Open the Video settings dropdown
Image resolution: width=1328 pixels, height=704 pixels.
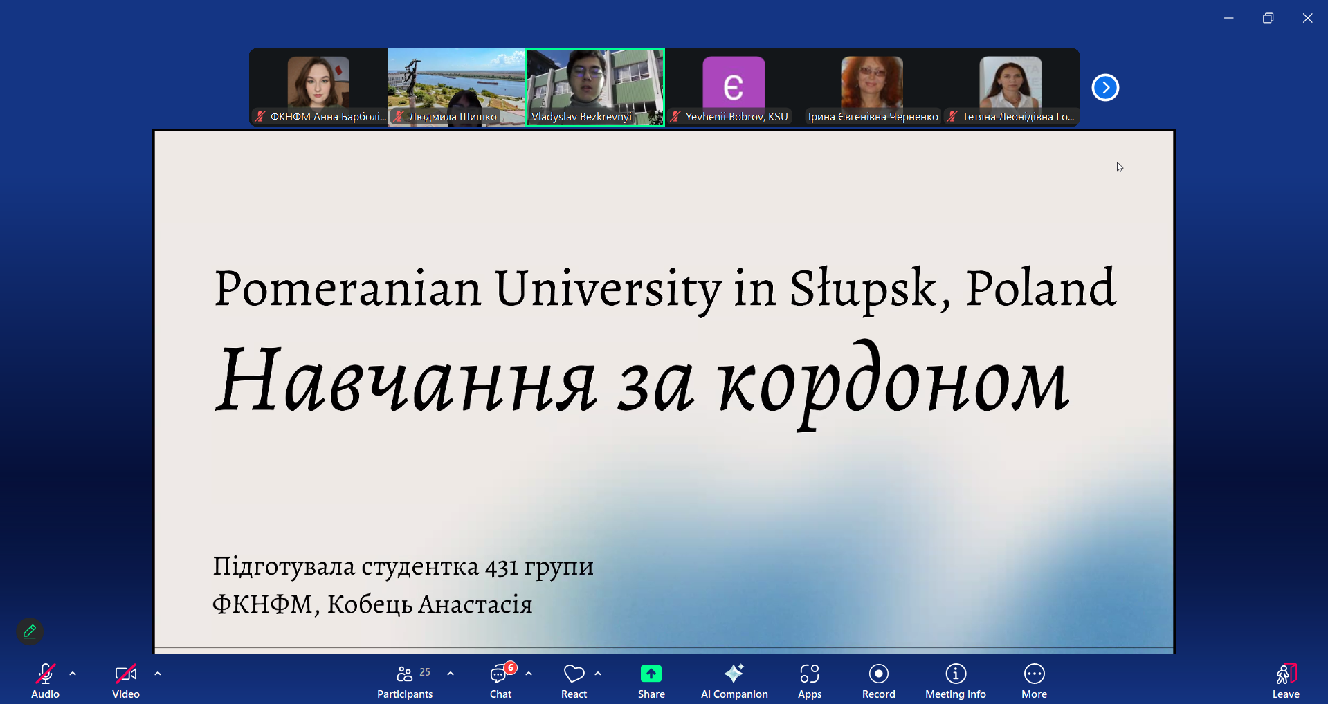click(158, 672)
